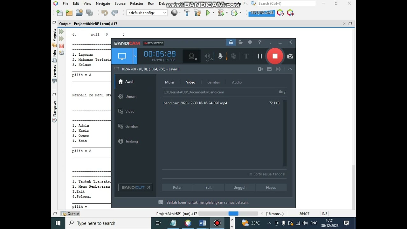Click the Windows taskbar search box

point(108,223)
